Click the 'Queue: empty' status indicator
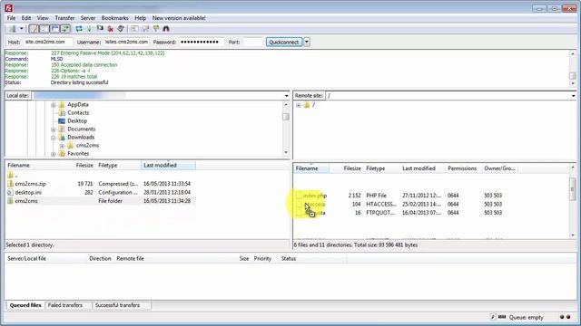The height and width of the screenshot is (326, 581). [527, 317]
